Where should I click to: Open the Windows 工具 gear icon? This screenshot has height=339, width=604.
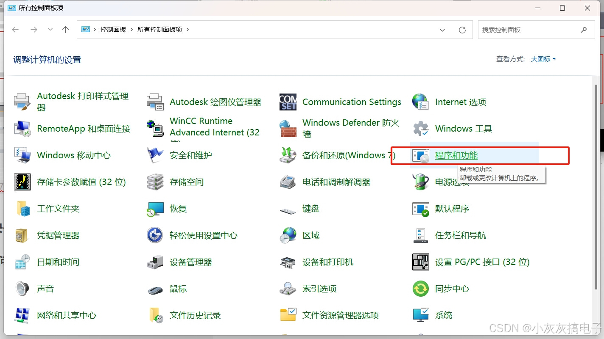coord(421,129)
